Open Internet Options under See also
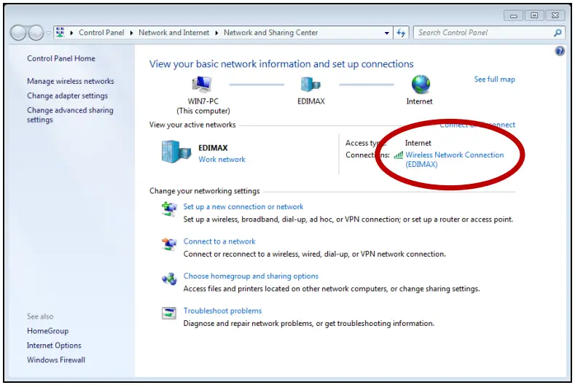575x385 pixels. [54, 346]
